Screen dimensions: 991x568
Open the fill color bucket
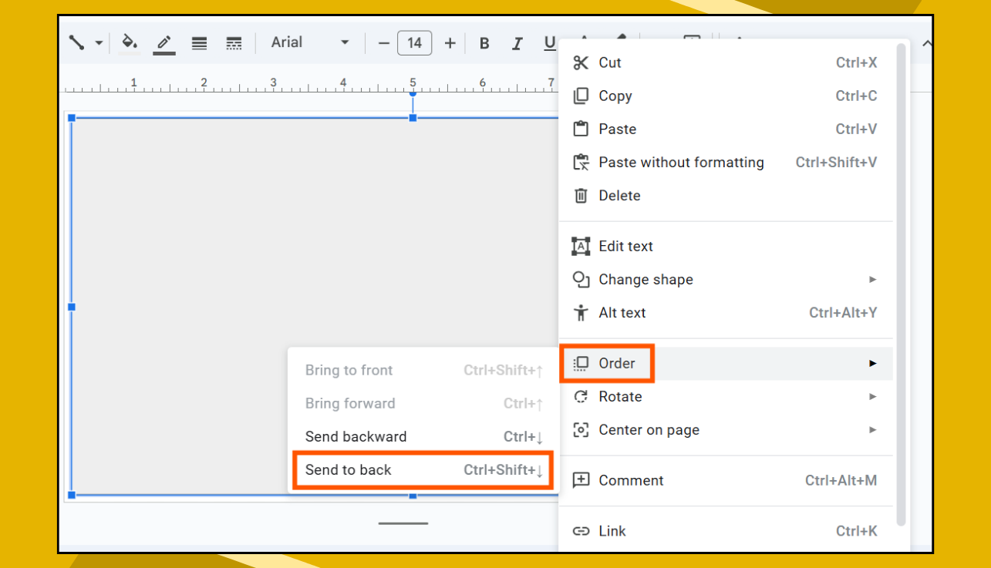click(129, 42)
